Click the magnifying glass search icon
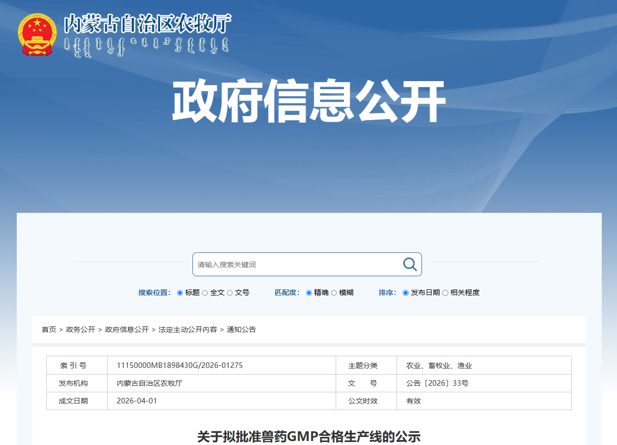 pos(410,264)
